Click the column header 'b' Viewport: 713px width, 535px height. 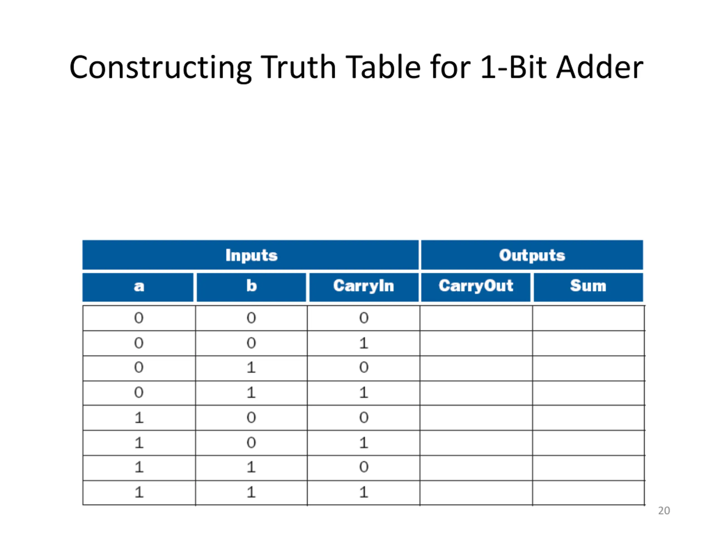pyautogui.click(x=251, y=287)
